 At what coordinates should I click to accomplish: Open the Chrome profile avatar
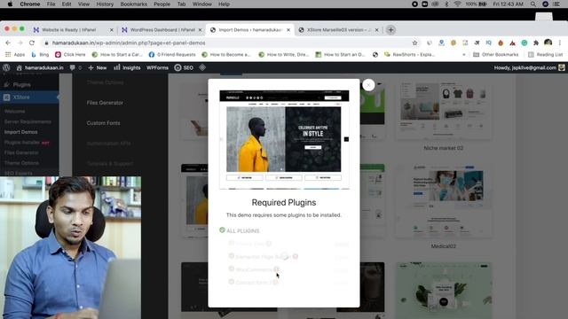tap(548, 43)
